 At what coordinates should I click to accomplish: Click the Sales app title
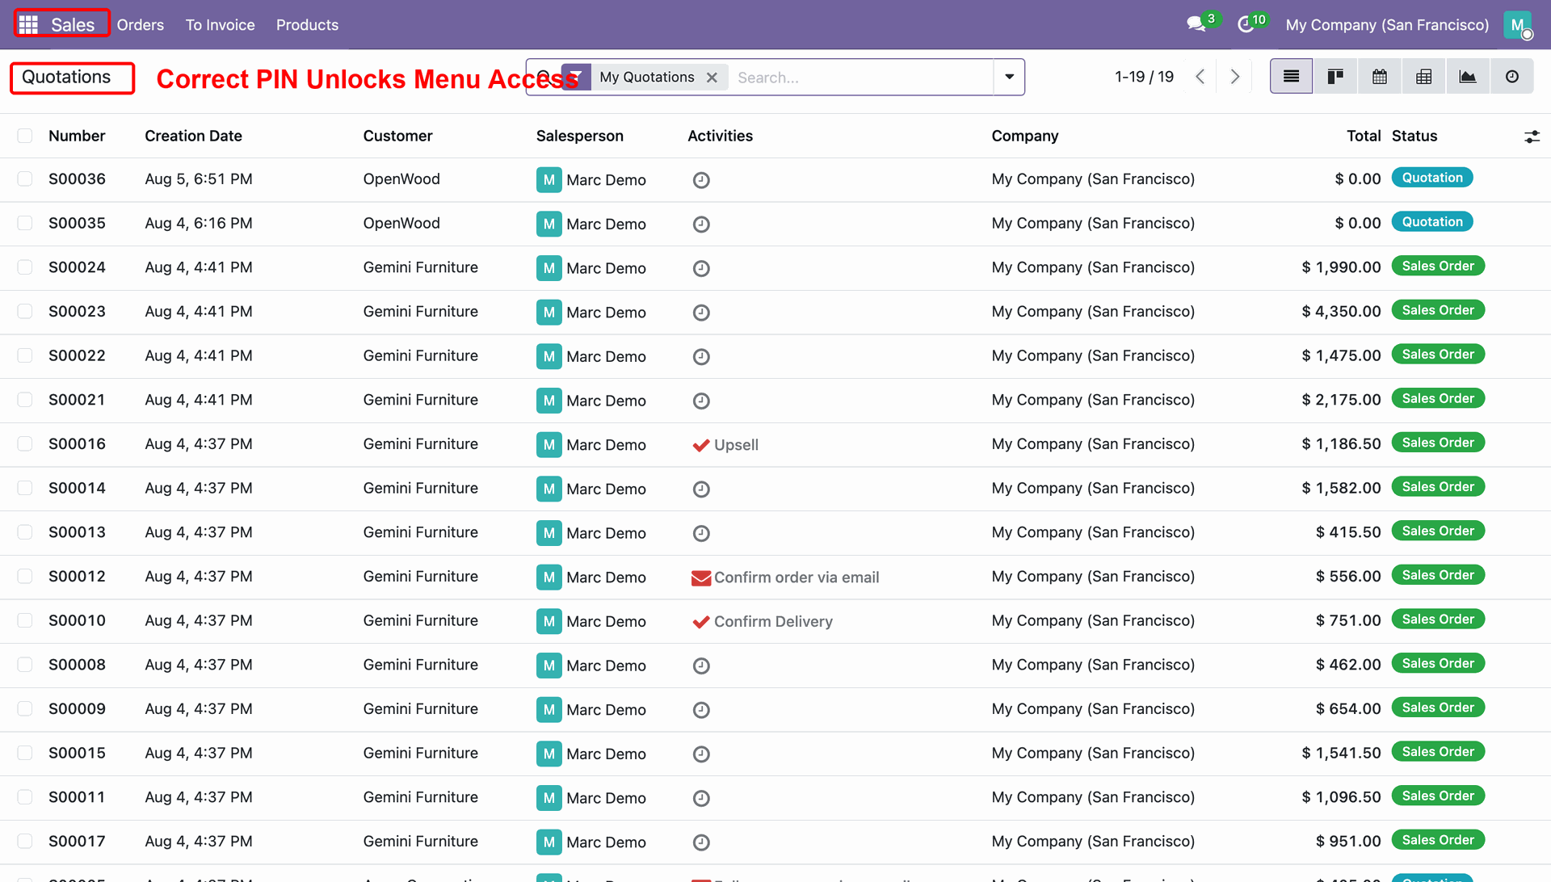73,25
